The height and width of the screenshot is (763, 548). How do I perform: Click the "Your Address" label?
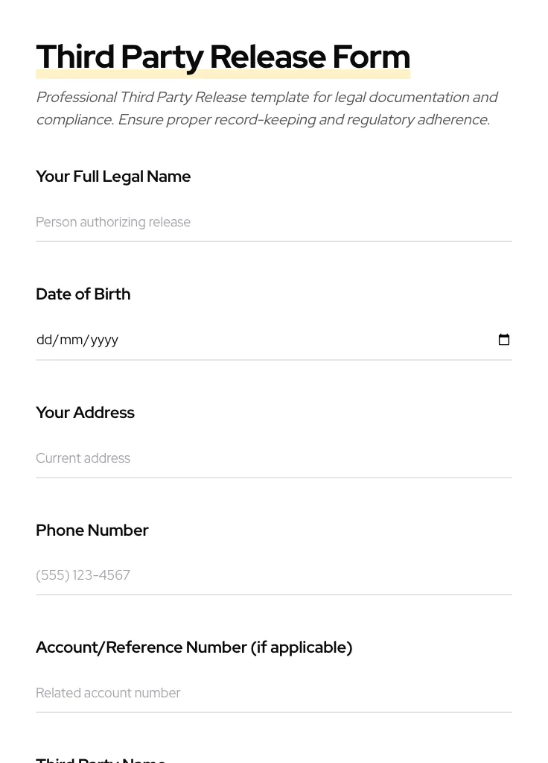point(85,413)
